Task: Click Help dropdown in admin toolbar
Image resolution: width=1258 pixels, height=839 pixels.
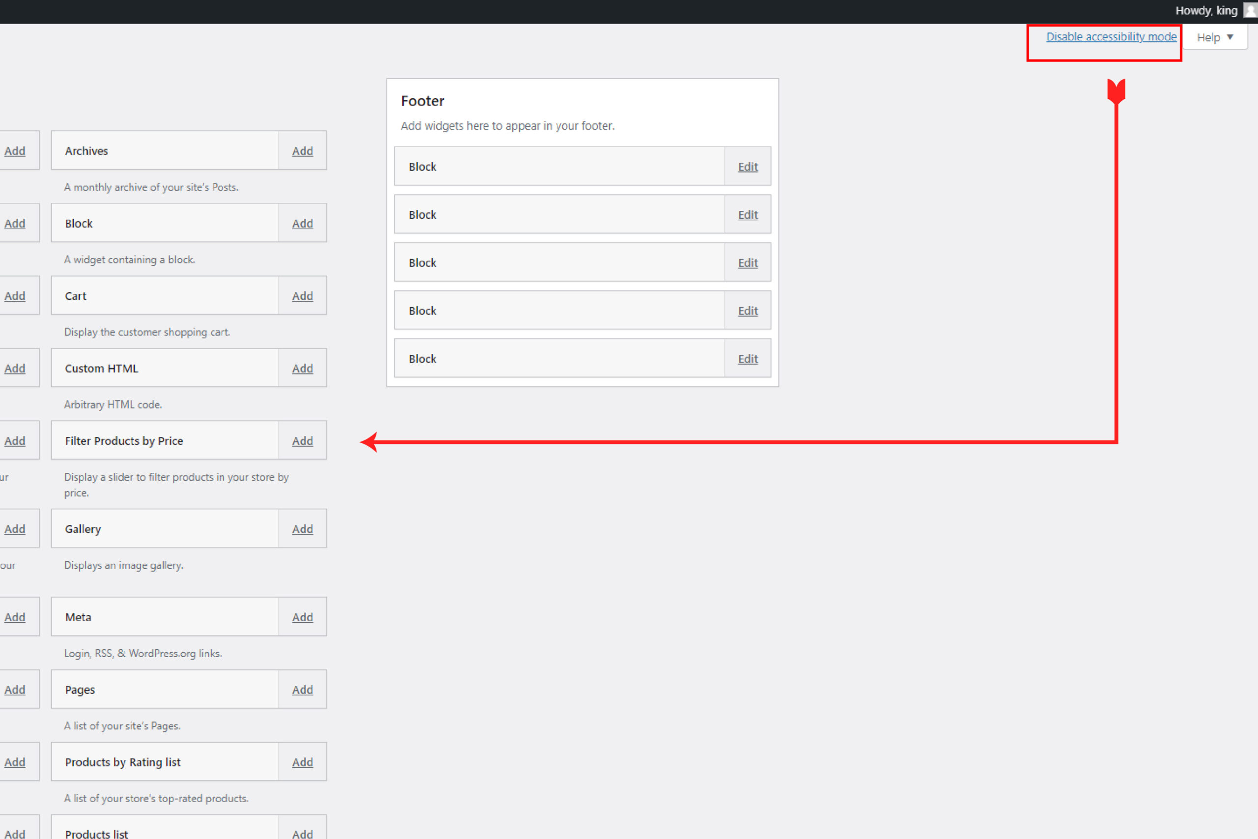Action: [x=1215, y=35]
